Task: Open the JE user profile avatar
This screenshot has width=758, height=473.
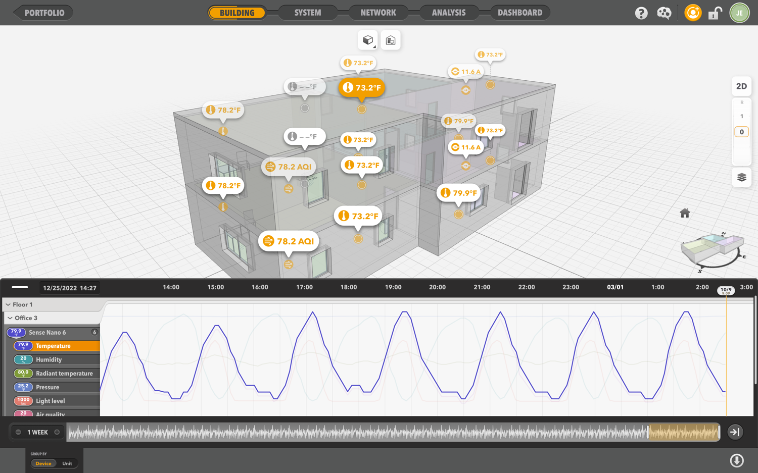Action: click(x=739, y=13)
